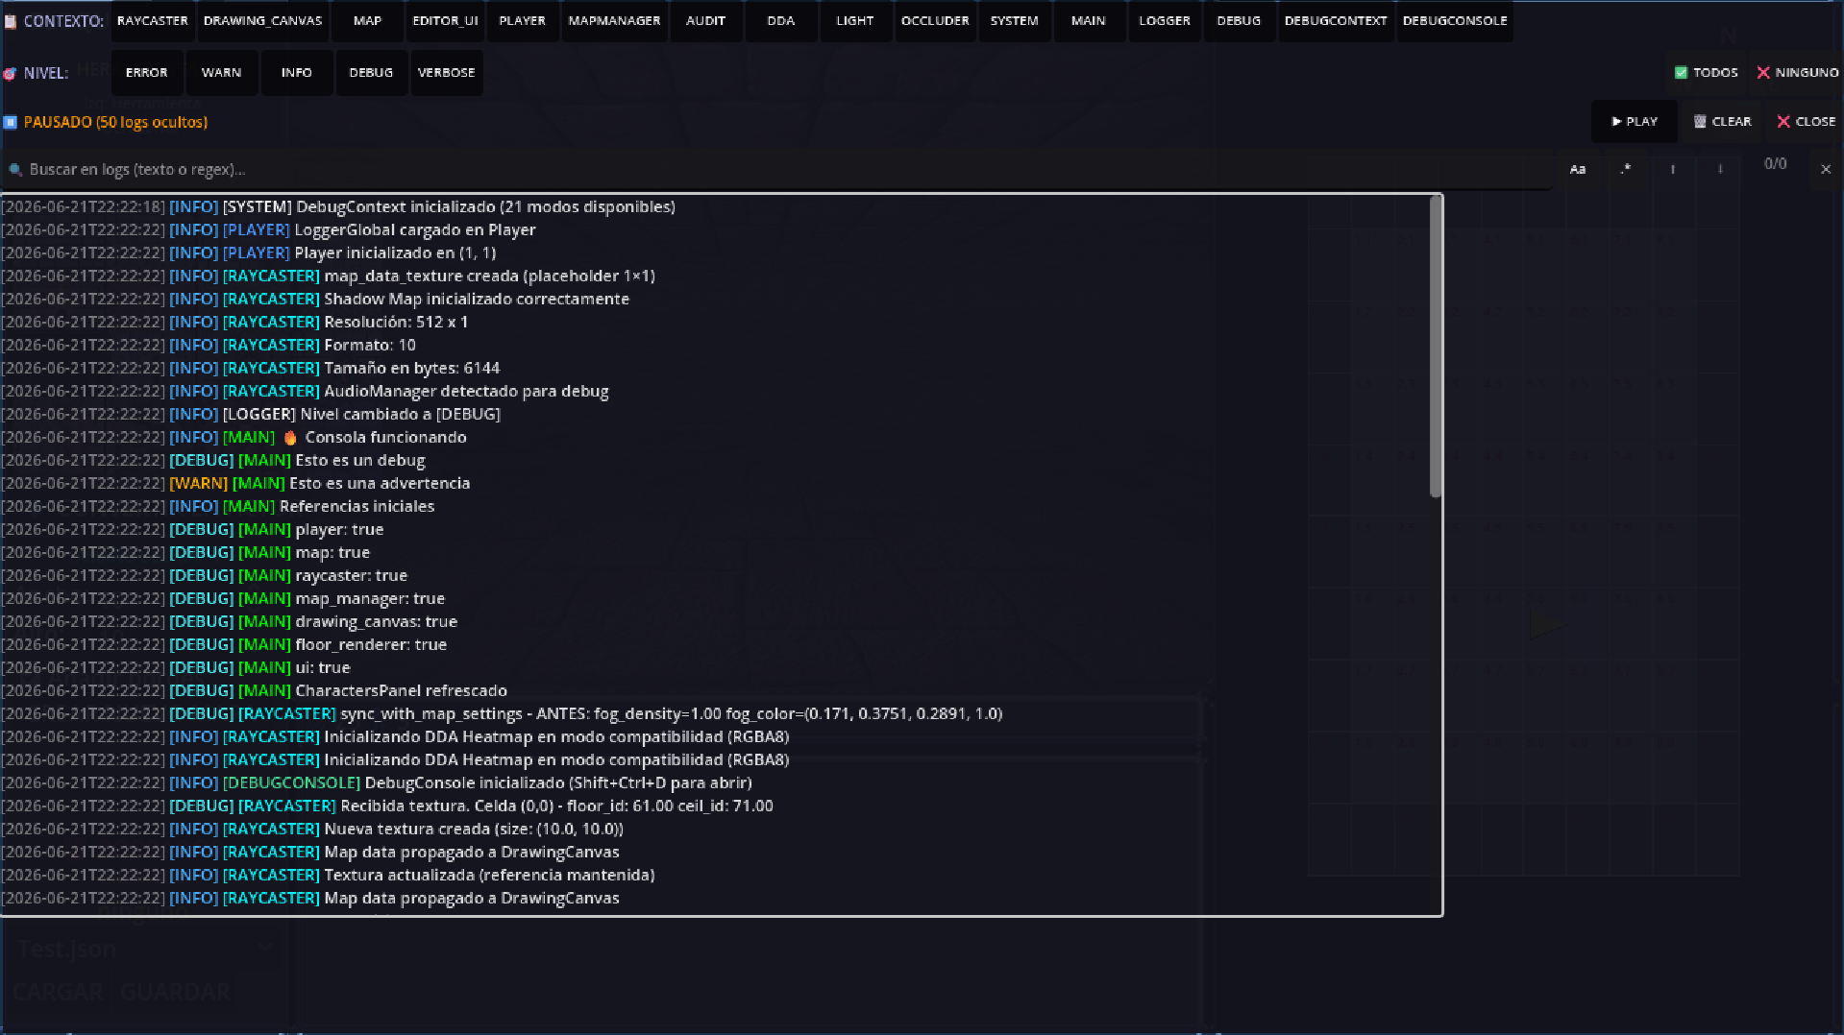Open Test.json dropdown in background editor
The width and height of the screenshot is (1844, 1035).
coord(144,949)
